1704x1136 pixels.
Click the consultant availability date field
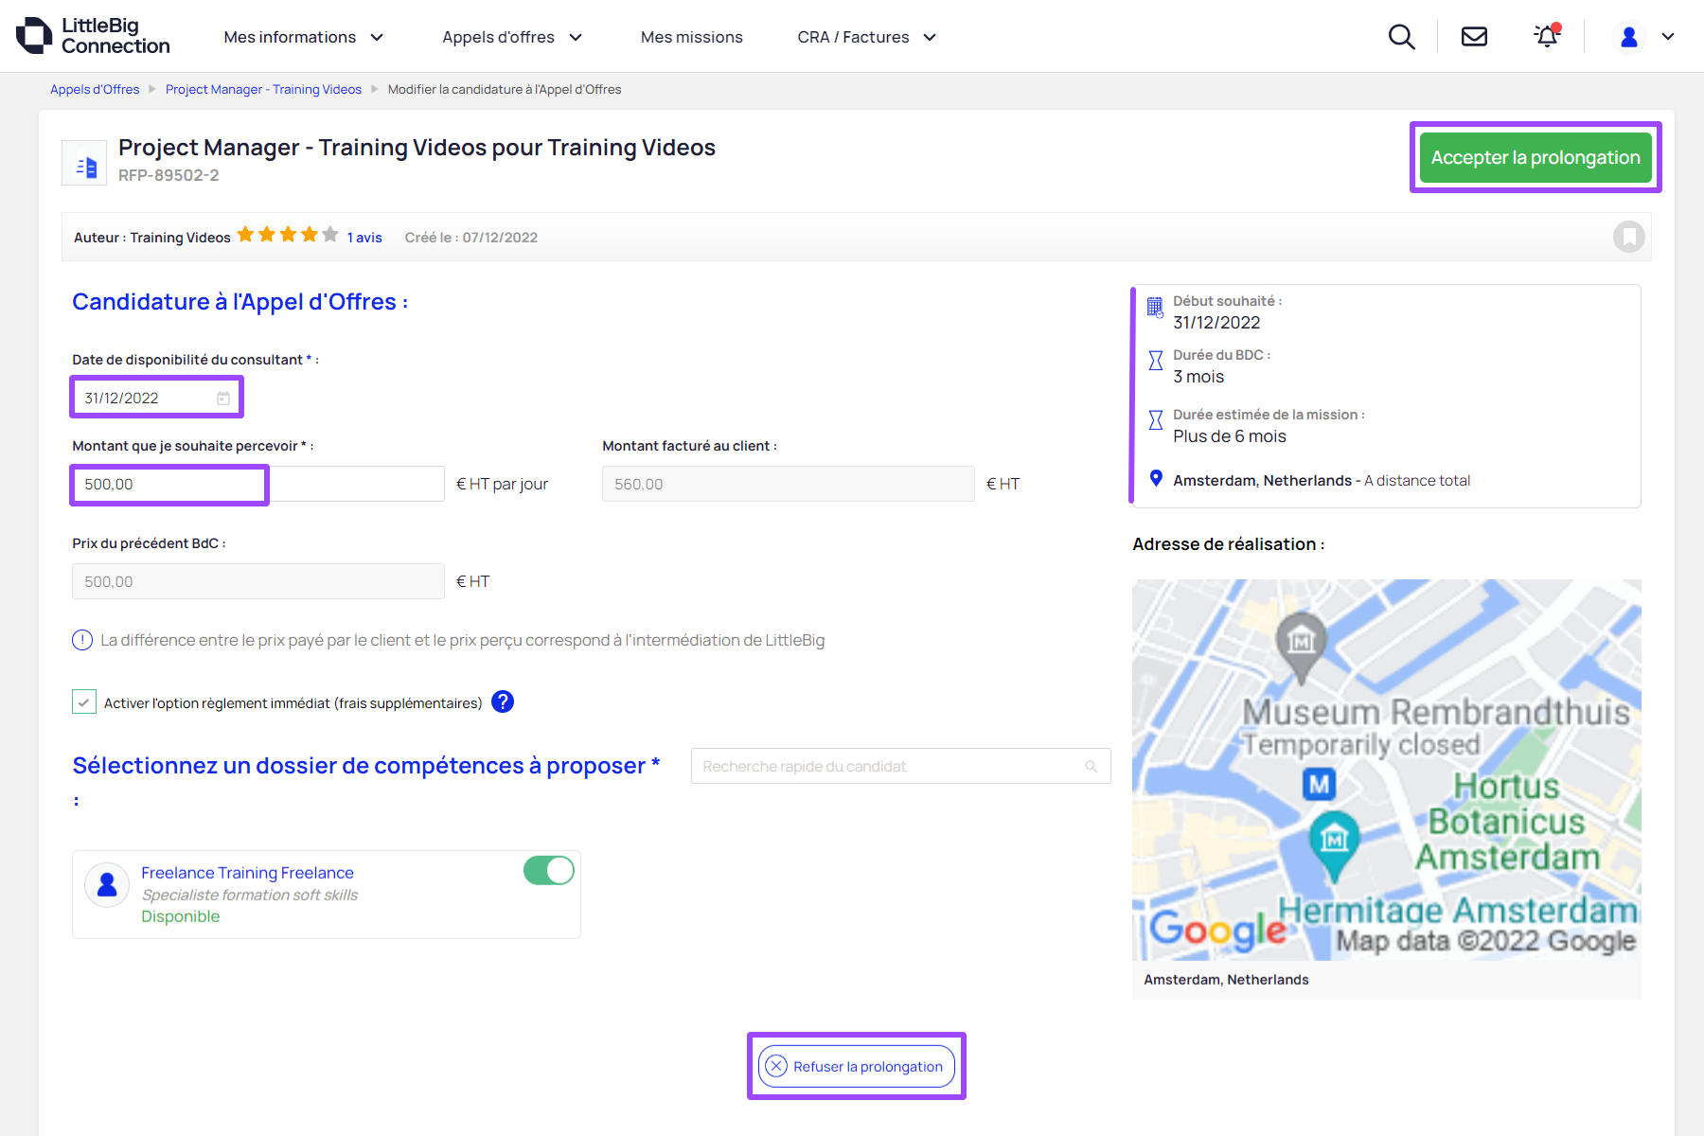(x=156, y=398)
